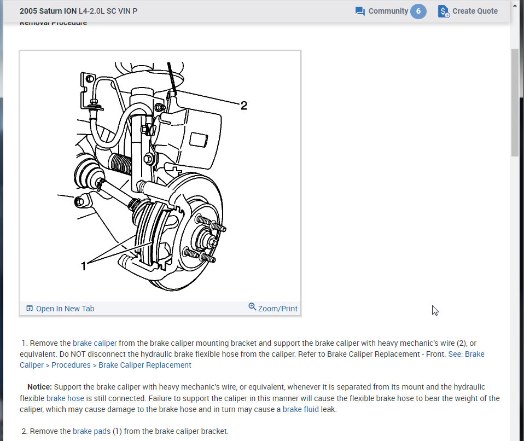524x441 pixels.
Task: Open the Community label in header
Action: (x=388, y=11)
